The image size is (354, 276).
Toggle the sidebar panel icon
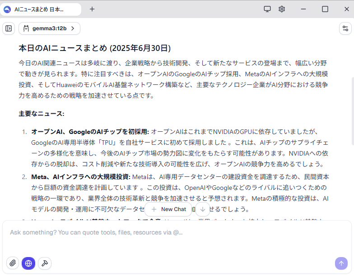pos(9,28)
